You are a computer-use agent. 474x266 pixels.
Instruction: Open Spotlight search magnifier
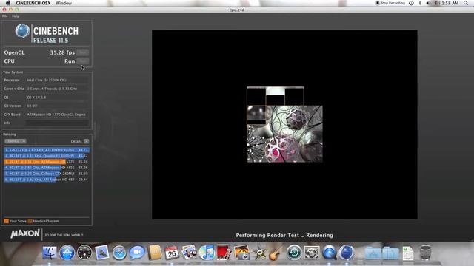pos(466,3)
